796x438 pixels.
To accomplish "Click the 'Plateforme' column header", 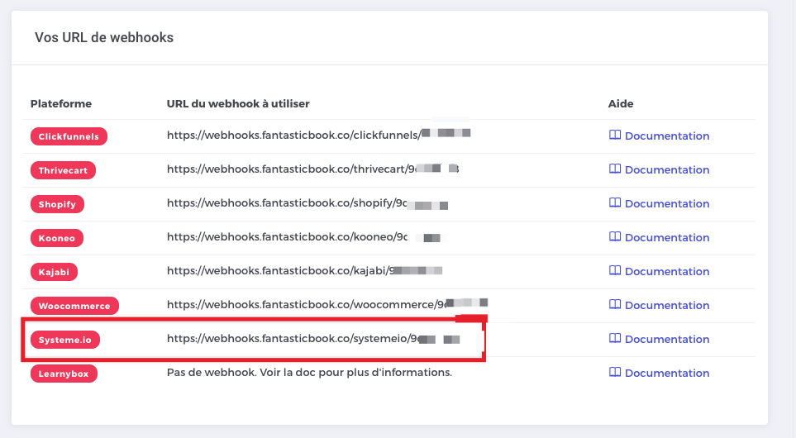I will (61, 103).
